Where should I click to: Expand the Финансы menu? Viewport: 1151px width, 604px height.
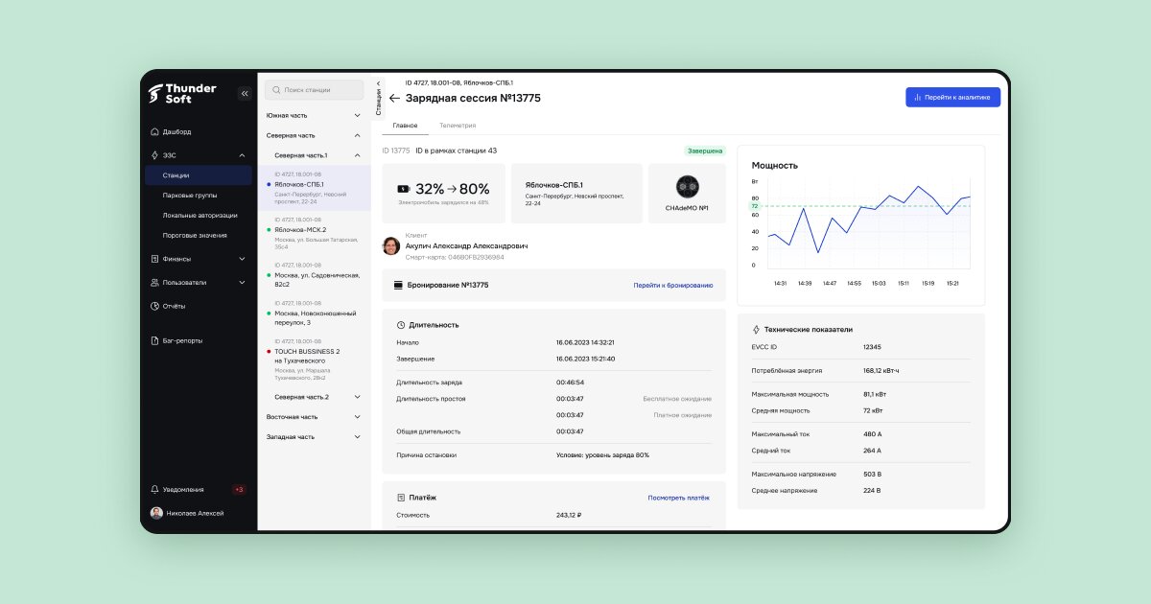(x=241, y=259)
